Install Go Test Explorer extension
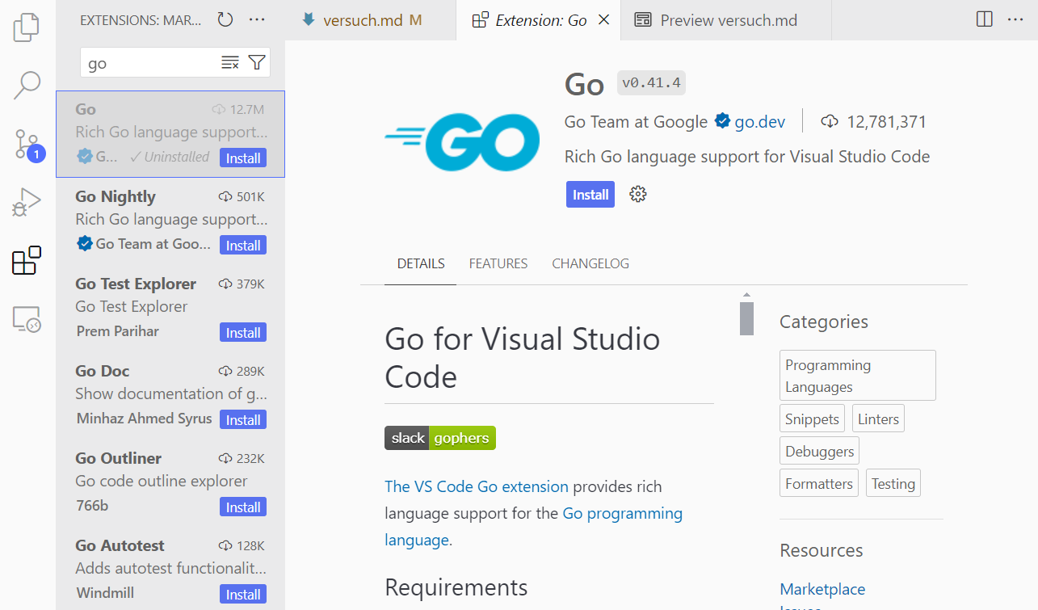Screen dimensions: 1038x610 click(243, 333)
